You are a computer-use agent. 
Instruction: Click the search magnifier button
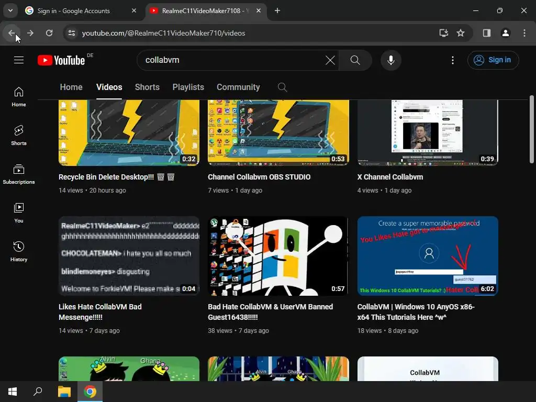pyautogui.click(x=355, y=60)
